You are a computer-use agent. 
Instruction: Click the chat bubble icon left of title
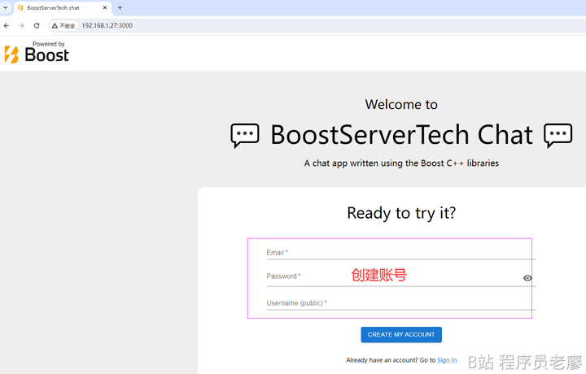coord(245,135)
